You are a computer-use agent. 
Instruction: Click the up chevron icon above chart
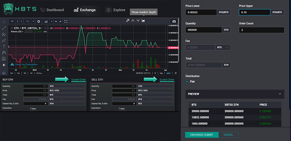tap(133, 20)
